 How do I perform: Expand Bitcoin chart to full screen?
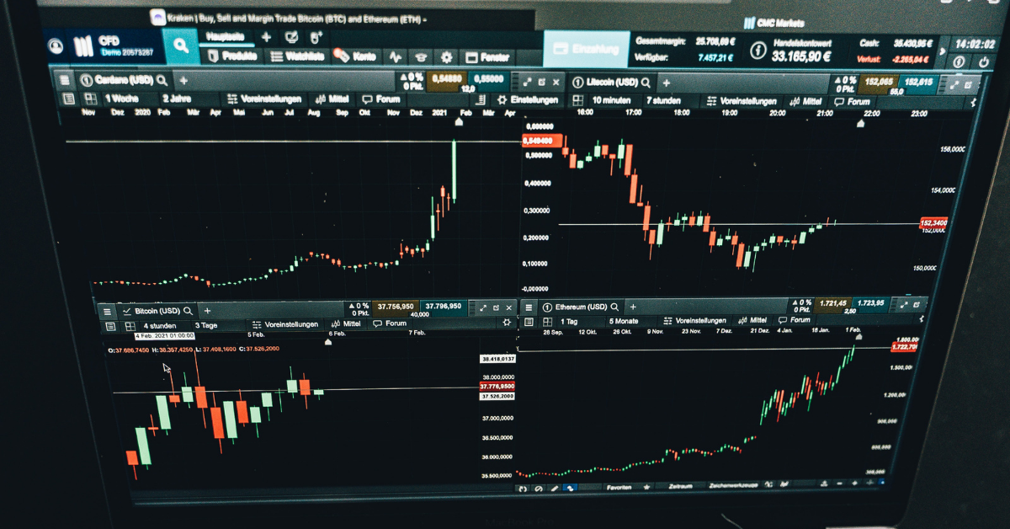[x=483, y=308]
